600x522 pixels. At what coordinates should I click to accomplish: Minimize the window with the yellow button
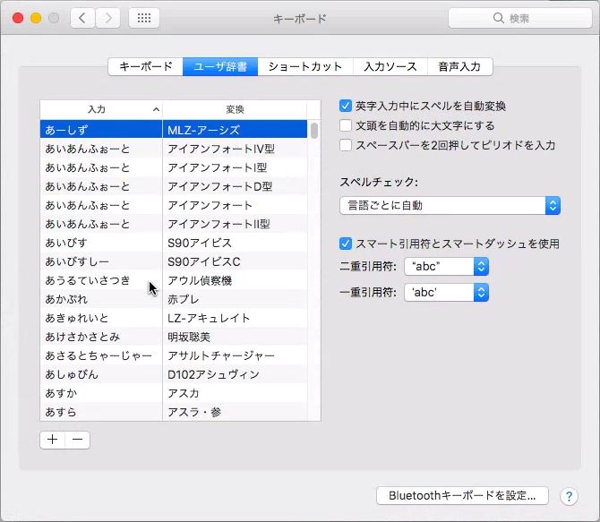36,18
